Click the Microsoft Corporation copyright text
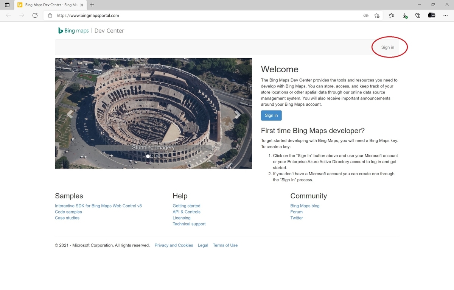The width and height of the screenshot is (454, 290). tap(102, 245)
